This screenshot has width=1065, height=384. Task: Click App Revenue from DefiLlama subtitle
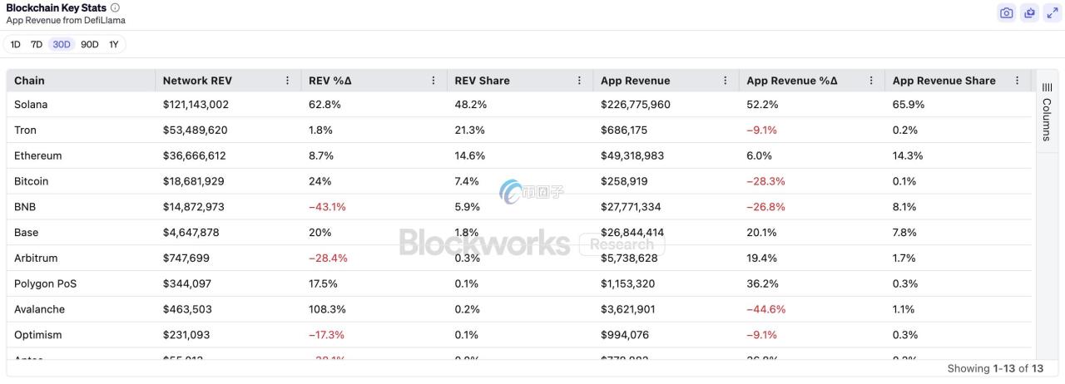click(x=66, y=20)
